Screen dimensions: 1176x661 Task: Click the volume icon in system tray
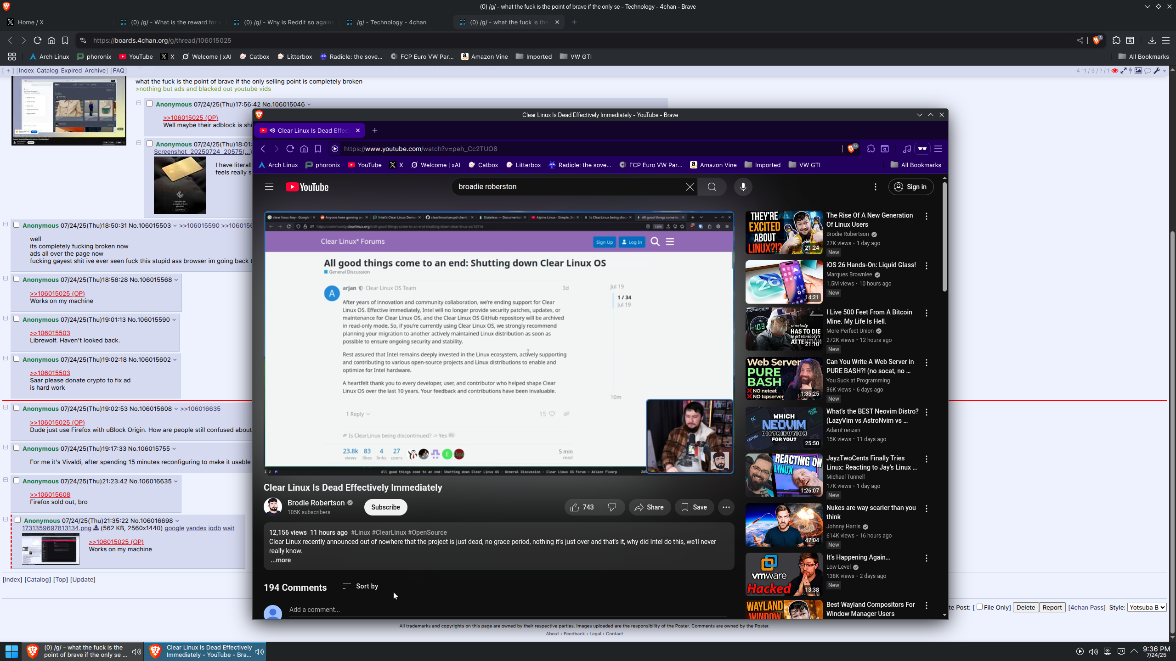point(1093,651)
